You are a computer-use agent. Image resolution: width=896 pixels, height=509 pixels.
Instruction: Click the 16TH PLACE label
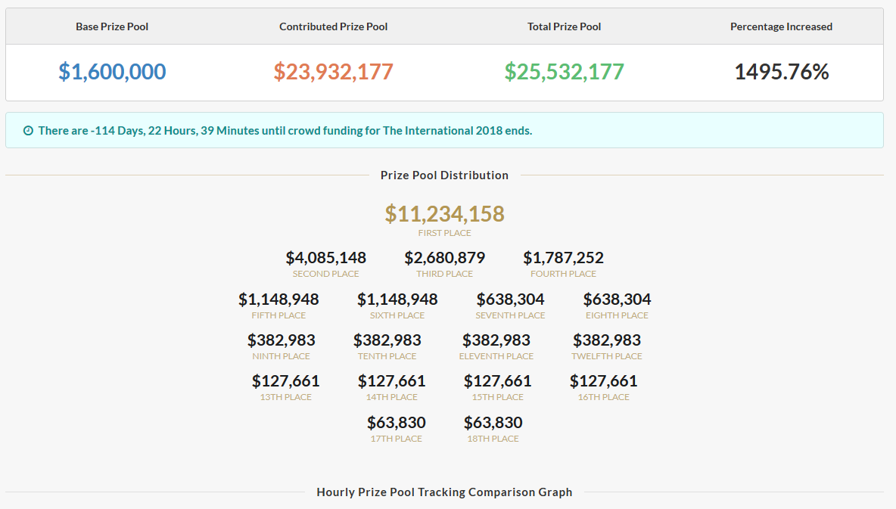pos(603,398)
